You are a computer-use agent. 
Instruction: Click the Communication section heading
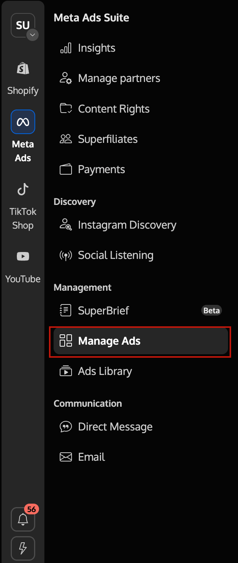(88, 404)
